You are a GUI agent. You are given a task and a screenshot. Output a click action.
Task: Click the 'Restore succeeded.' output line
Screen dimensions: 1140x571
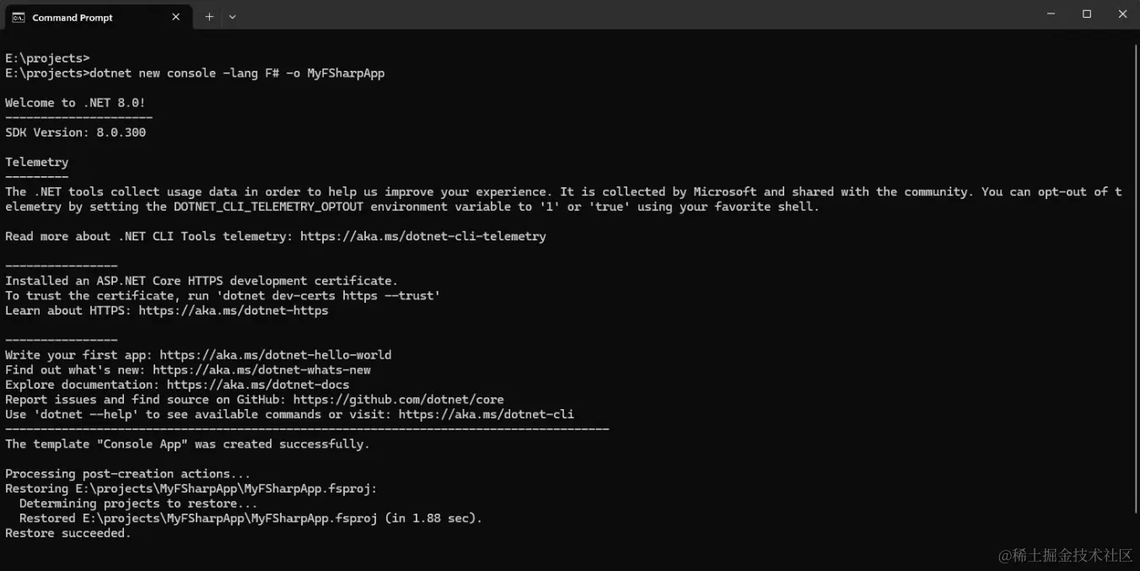tap(68, 533)
